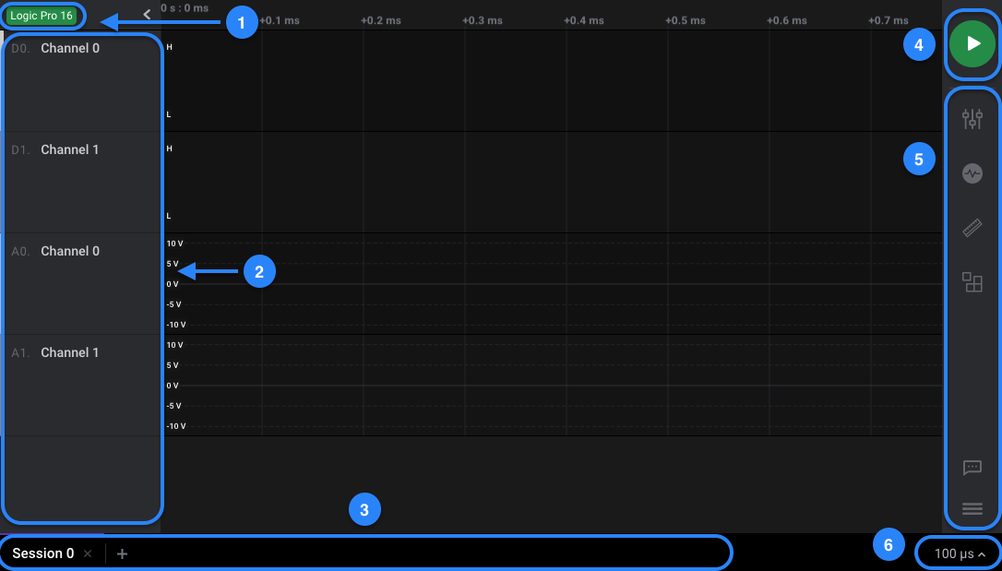
Task: Collapse the channel sidebar with the chevron
Action: [147, 14]
